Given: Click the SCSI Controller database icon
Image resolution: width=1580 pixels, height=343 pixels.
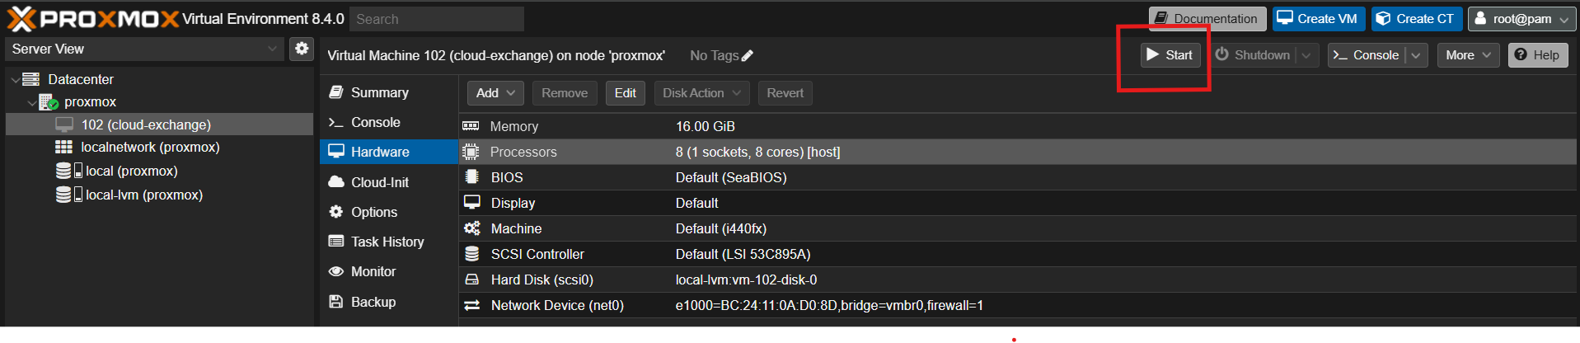Looking at the screenshot, I should [x=471, y=254].
